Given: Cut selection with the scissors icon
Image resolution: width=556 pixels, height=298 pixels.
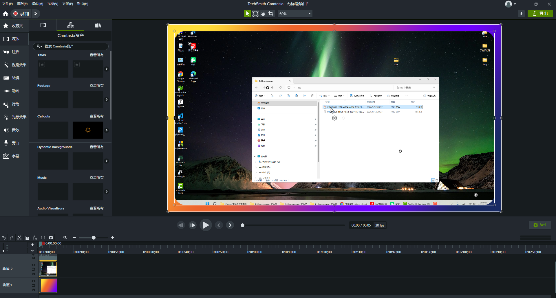Looking at the screenshot, I should point(19,238).
